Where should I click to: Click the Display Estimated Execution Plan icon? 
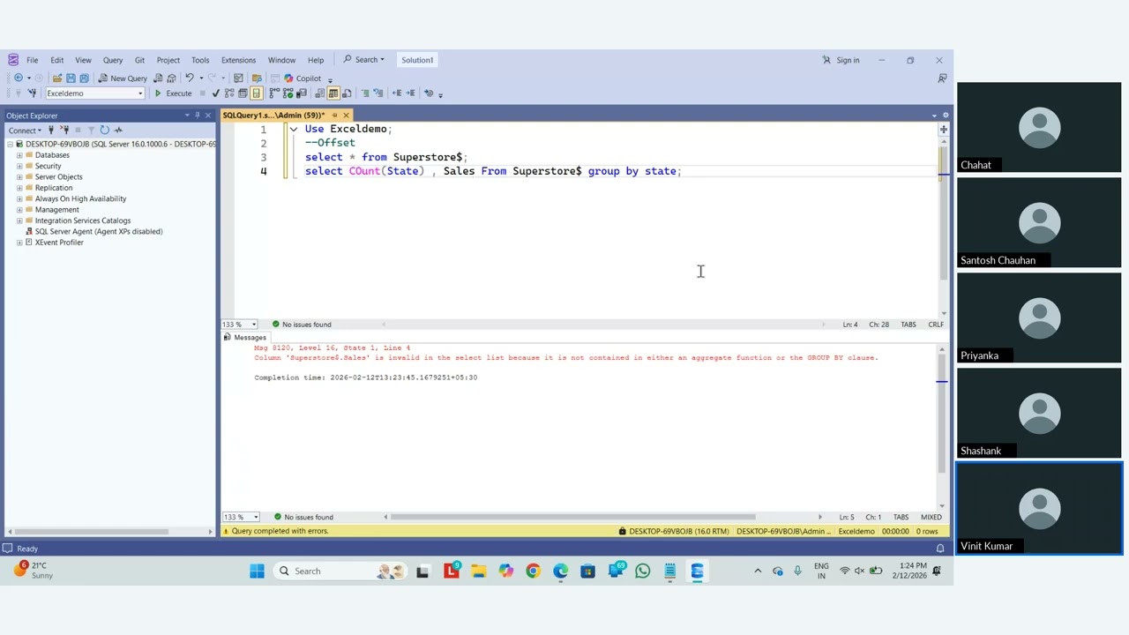228,93
